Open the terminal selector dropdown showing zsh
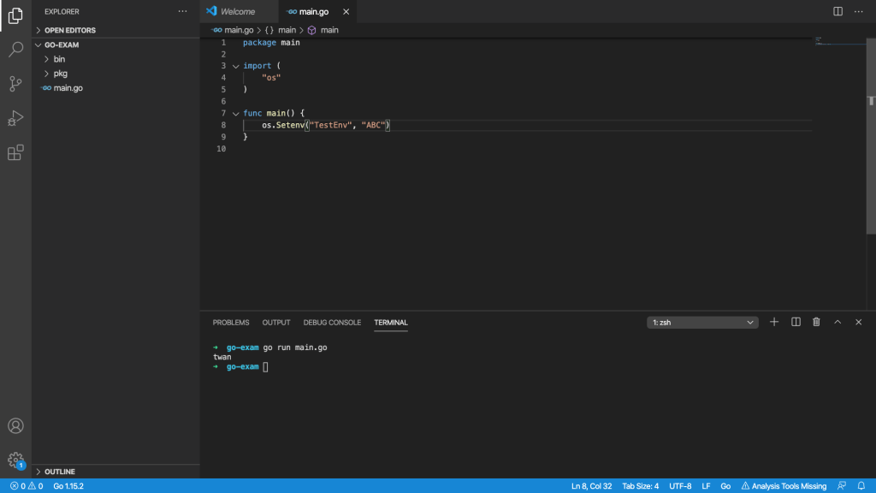This screenshot has width=876, height=493. 702,323
